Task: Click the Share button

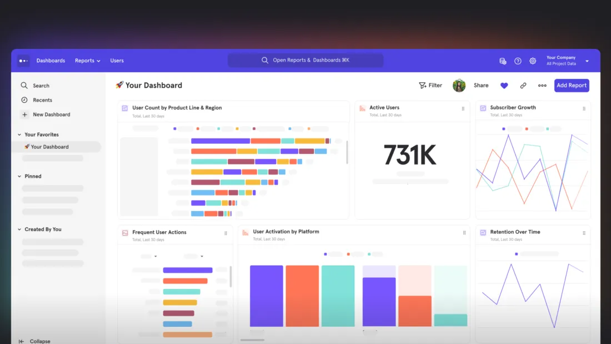Action: (481, 85)
